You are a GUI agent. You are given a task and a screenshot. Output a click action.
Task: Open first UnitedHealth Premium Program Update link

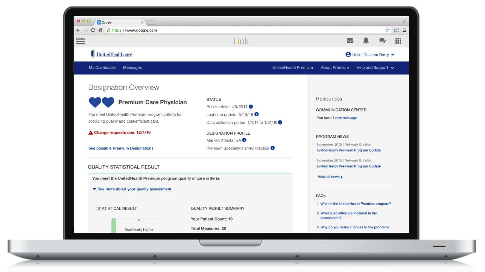point(349,150)
